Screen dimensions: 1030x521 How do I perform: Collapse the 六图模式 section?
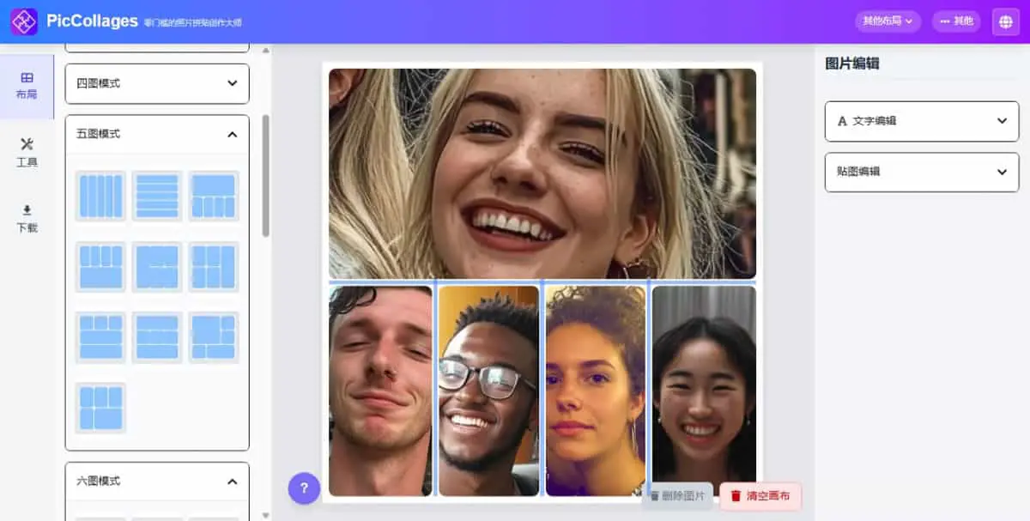click(157, 482)
